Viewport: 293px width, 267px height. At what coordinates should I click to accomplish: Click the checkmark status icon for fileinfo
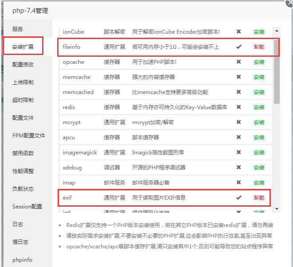pos(239,47)
